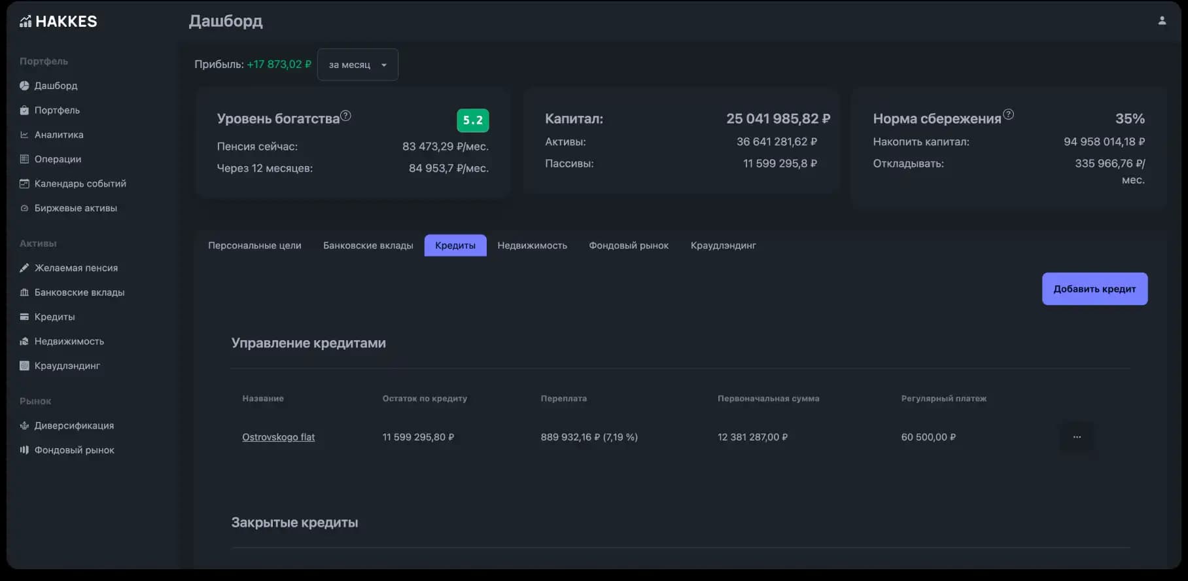Switch to Краудлэндинг tab
1188x581 pixels.
tap(724, 245)
